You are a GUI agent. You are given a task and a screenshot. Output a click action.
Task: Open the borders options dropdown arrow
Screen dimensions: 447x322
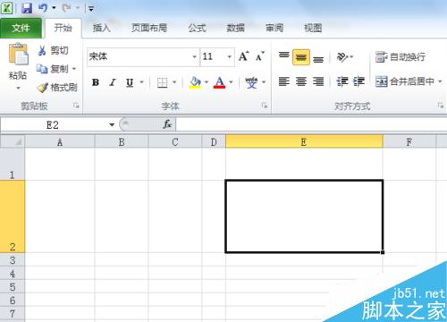coord(174,82)
